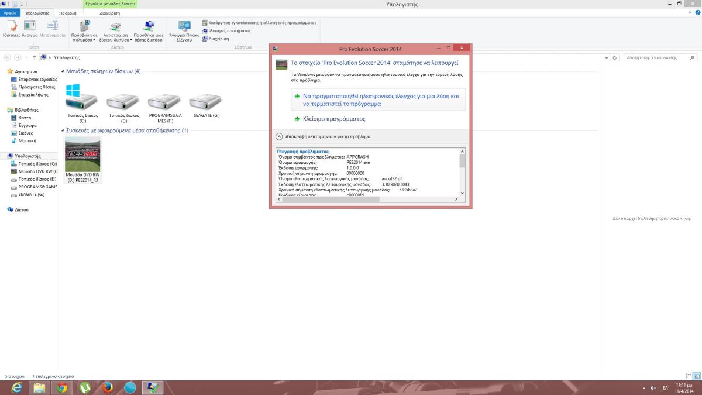Screen dimensions: 702x395
Task: Select Δίκτυο in navigation pane
Action: tap(18, 209)
